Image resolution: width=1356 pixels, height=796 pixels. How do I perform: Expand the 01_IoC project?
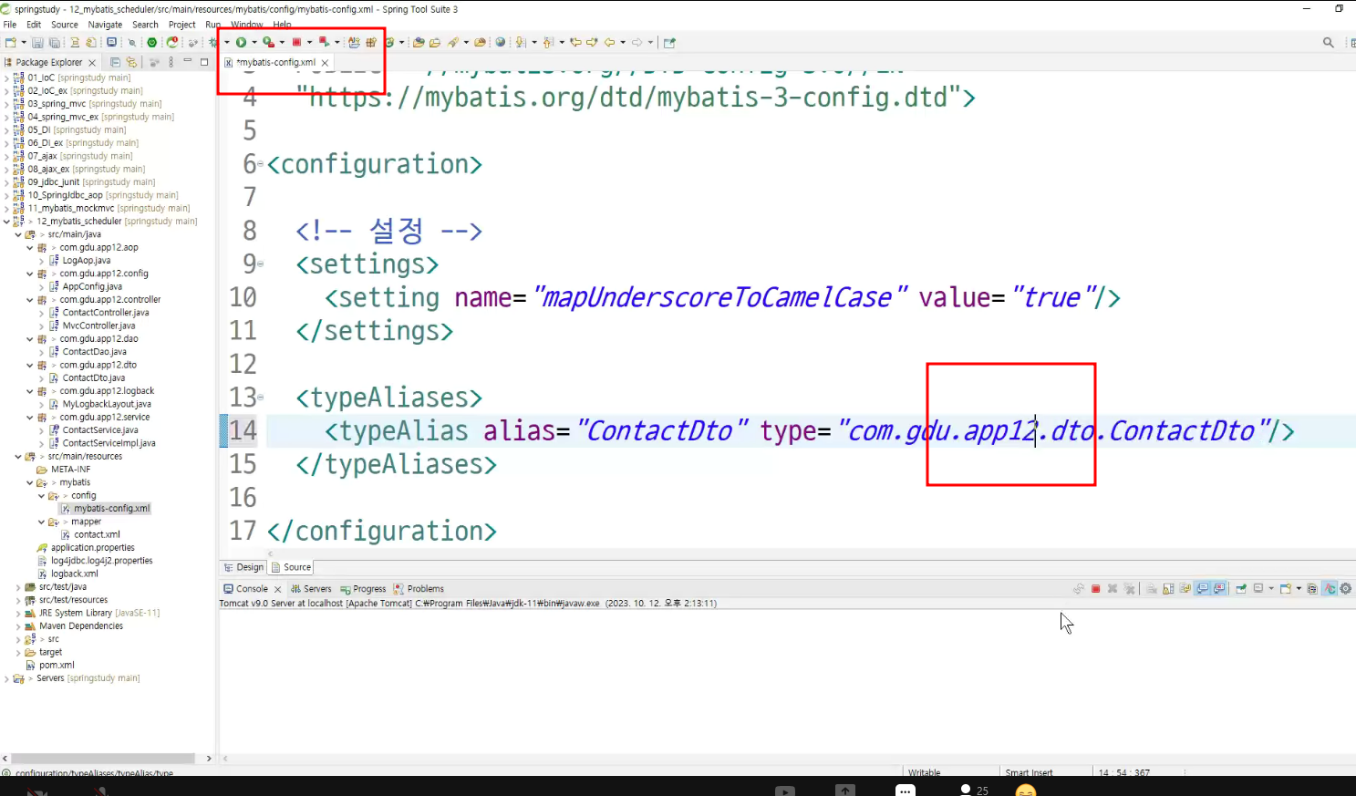point(6,78)
